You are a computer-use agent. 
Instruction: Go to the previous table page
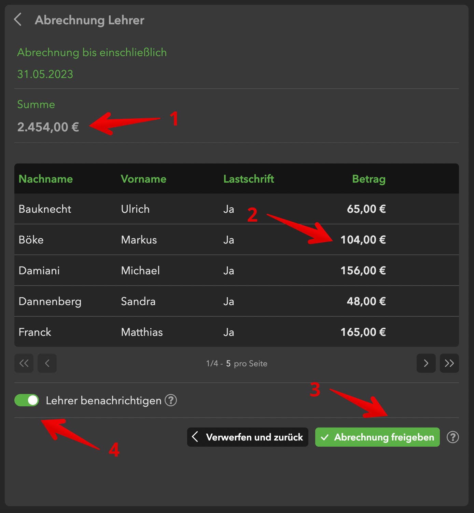click(47, 363)
